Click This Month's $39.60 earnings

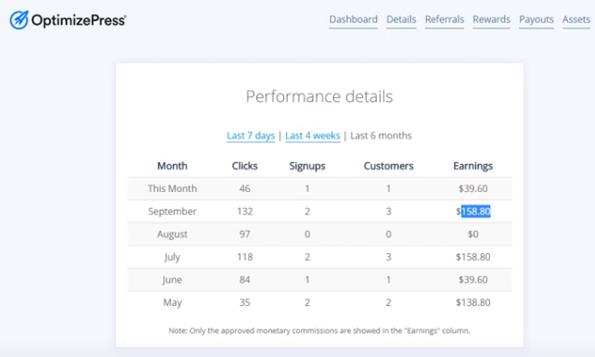[x=472, y=188]
